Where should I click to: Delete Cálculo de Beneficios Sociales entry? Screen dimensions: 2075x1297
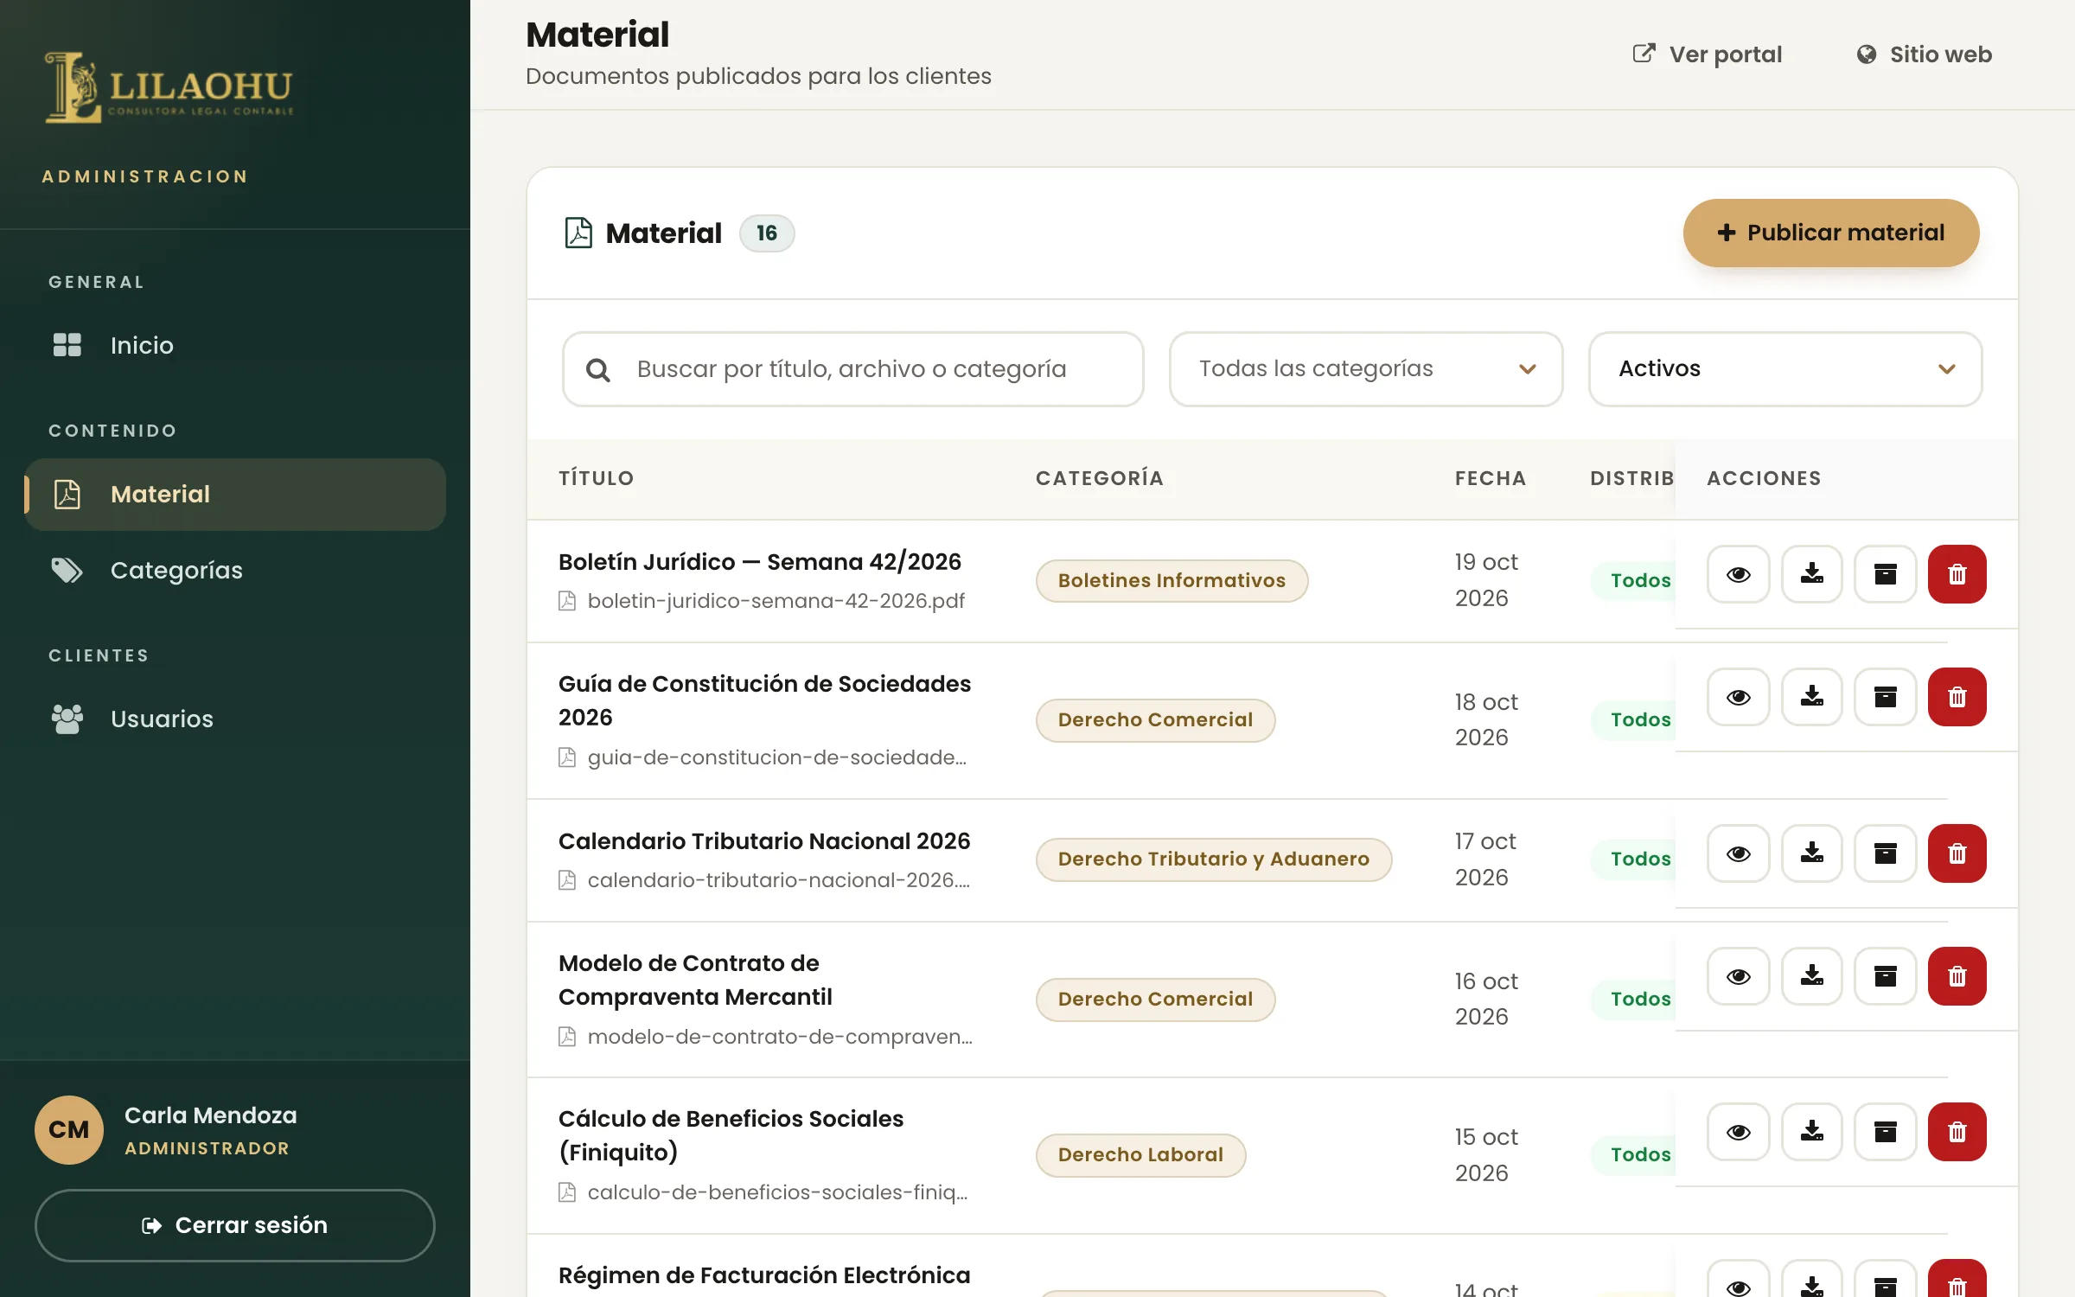1957,1132
